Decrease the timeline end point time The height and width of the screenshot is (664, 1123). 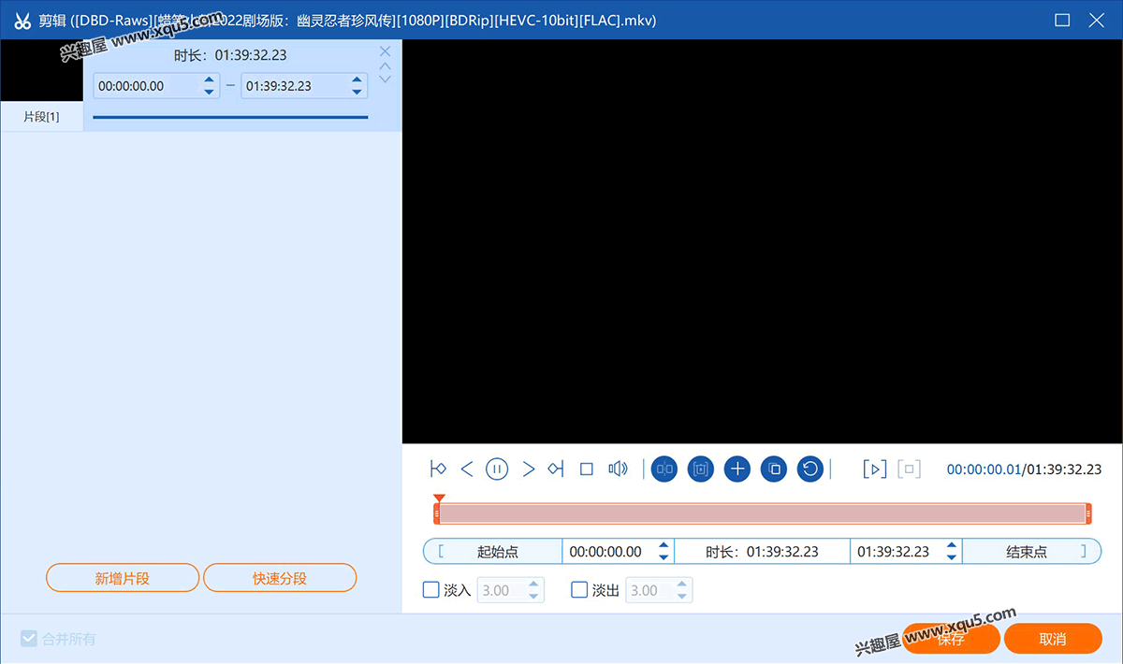coord(952,557)
